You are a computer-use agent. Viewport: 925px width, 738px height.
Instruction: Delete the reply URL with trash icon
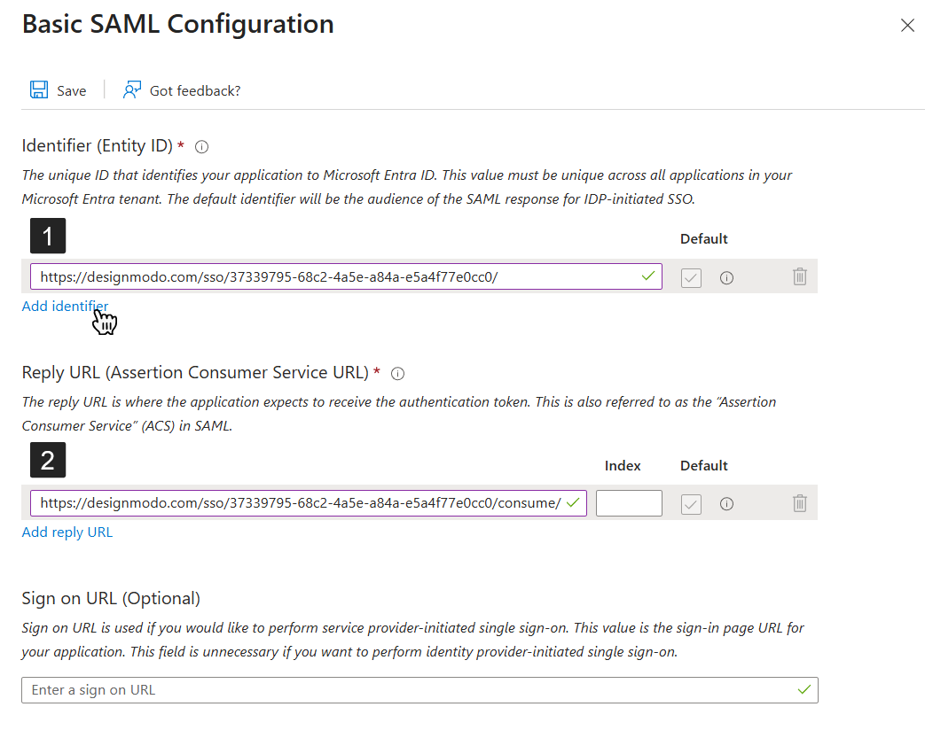pyautogui.click(x=799, y=503)
